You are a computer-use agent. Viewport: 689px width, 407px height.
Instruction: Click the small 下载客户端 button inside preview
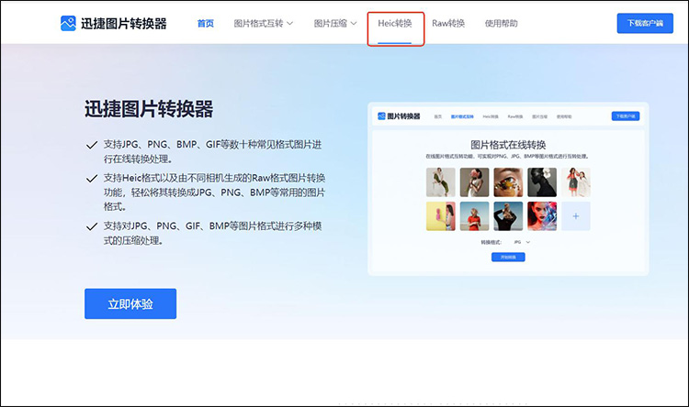(x=626, y=116)
